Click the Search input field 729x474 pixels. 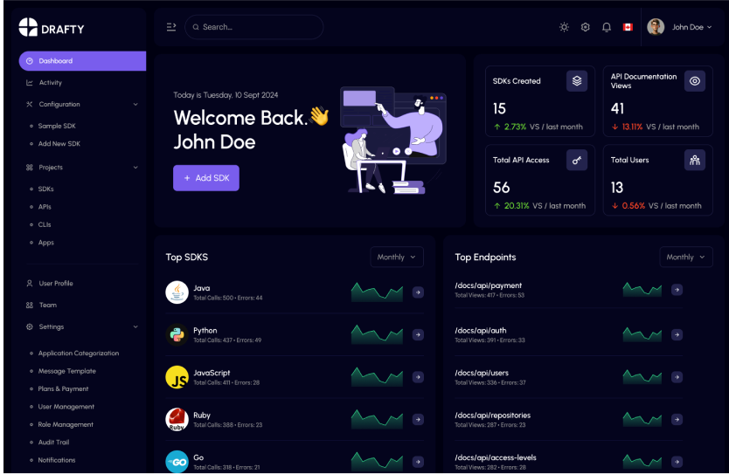click(258, 27)
